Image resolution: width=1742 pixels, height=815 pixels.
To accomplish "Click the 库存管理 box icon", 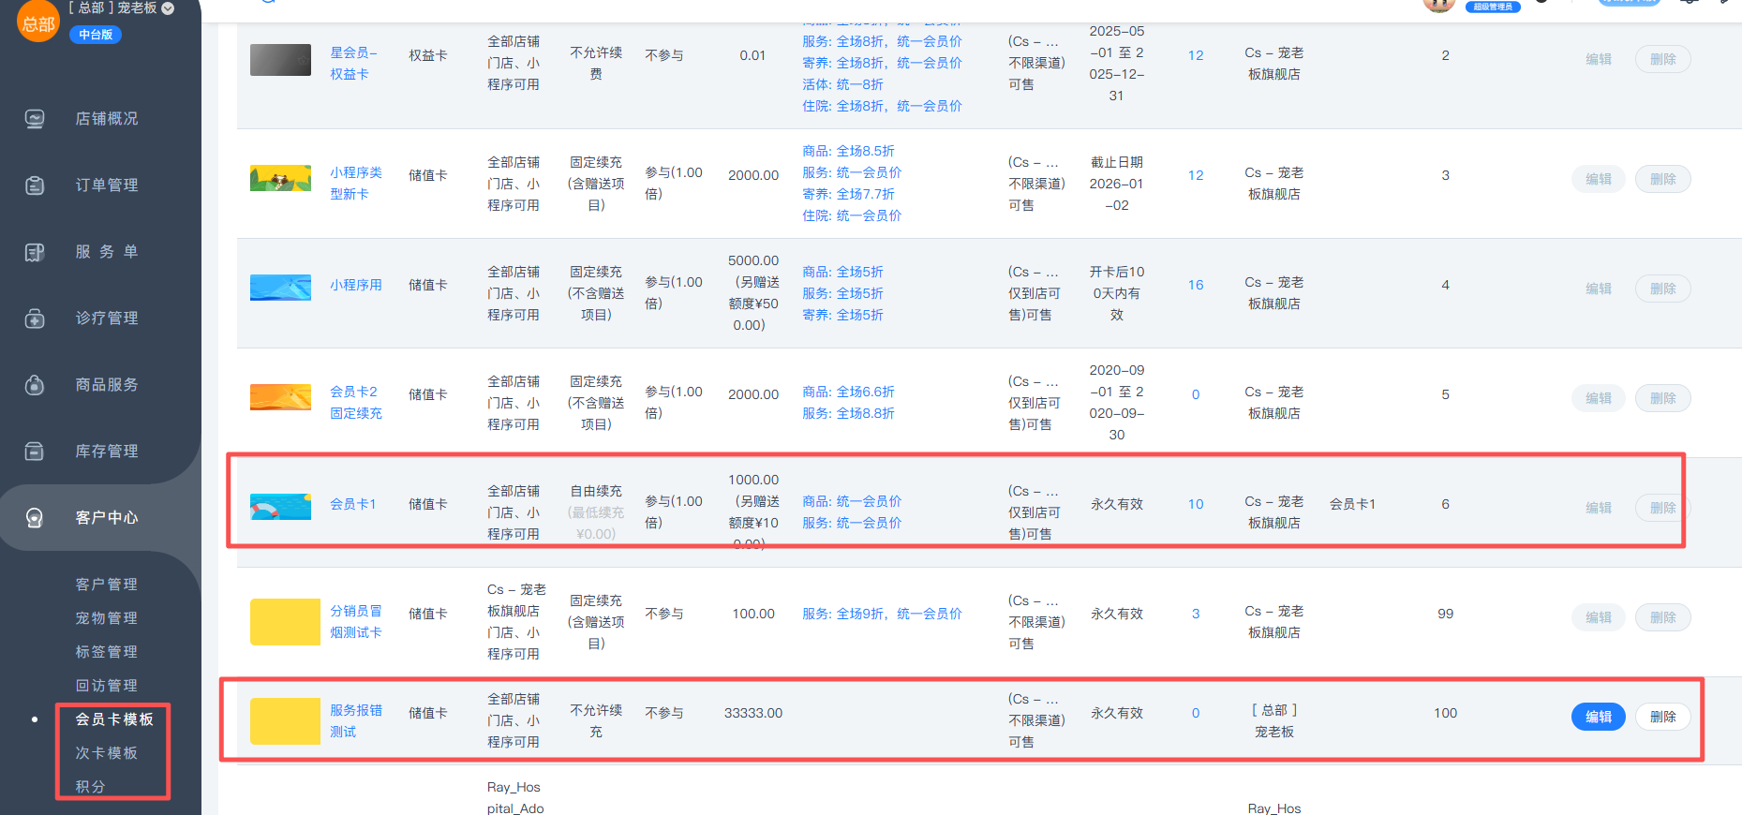I will click(35, 452).
